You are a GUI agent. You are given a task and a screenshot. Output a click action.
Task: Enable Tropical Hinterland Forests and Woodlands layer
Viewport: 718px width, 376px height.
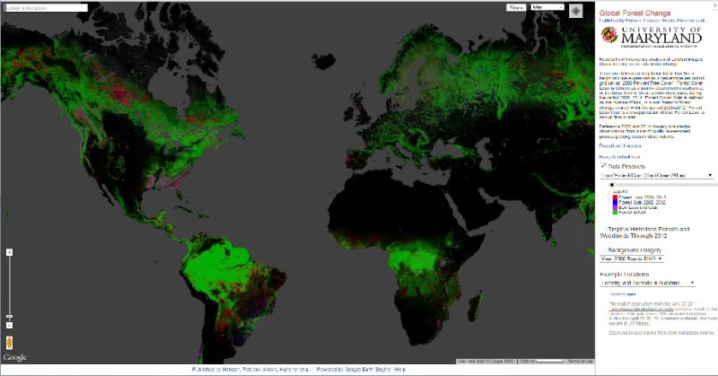point(603,229)
